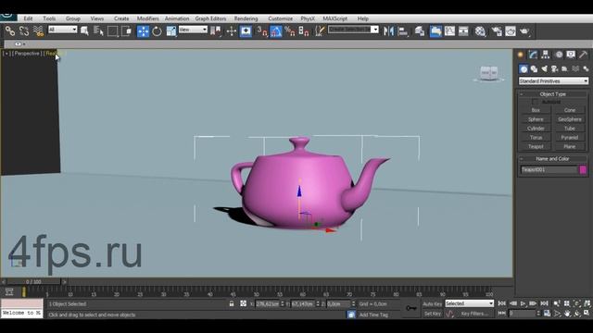
Task: Open reference coordinate 'View' dropdown
Action: pyautogui.click(x=193, y=30)
